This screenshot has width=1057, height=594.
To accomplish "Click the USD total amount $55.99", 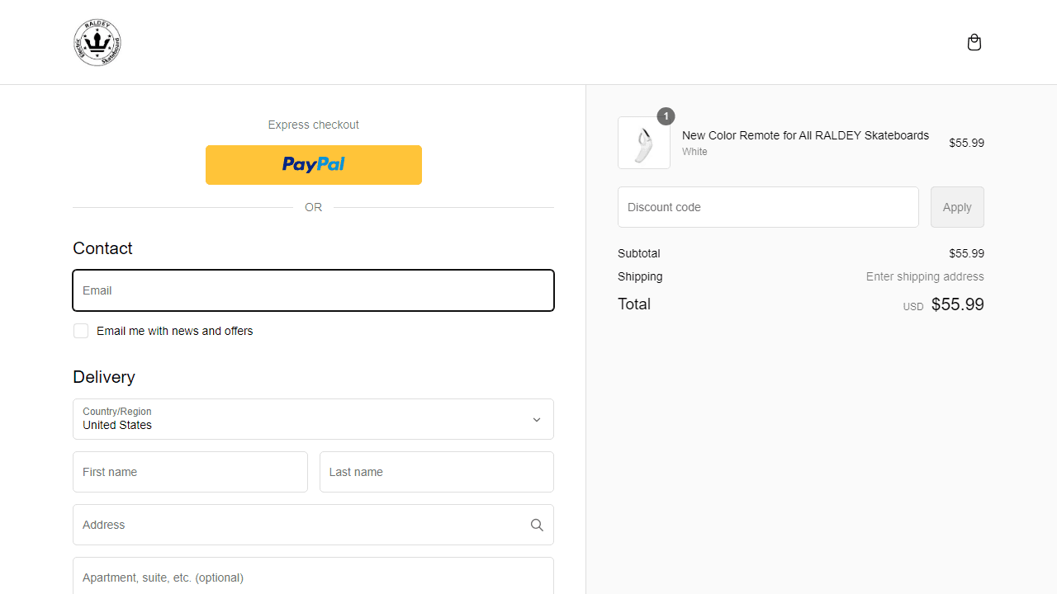I will tap(958, 304).
